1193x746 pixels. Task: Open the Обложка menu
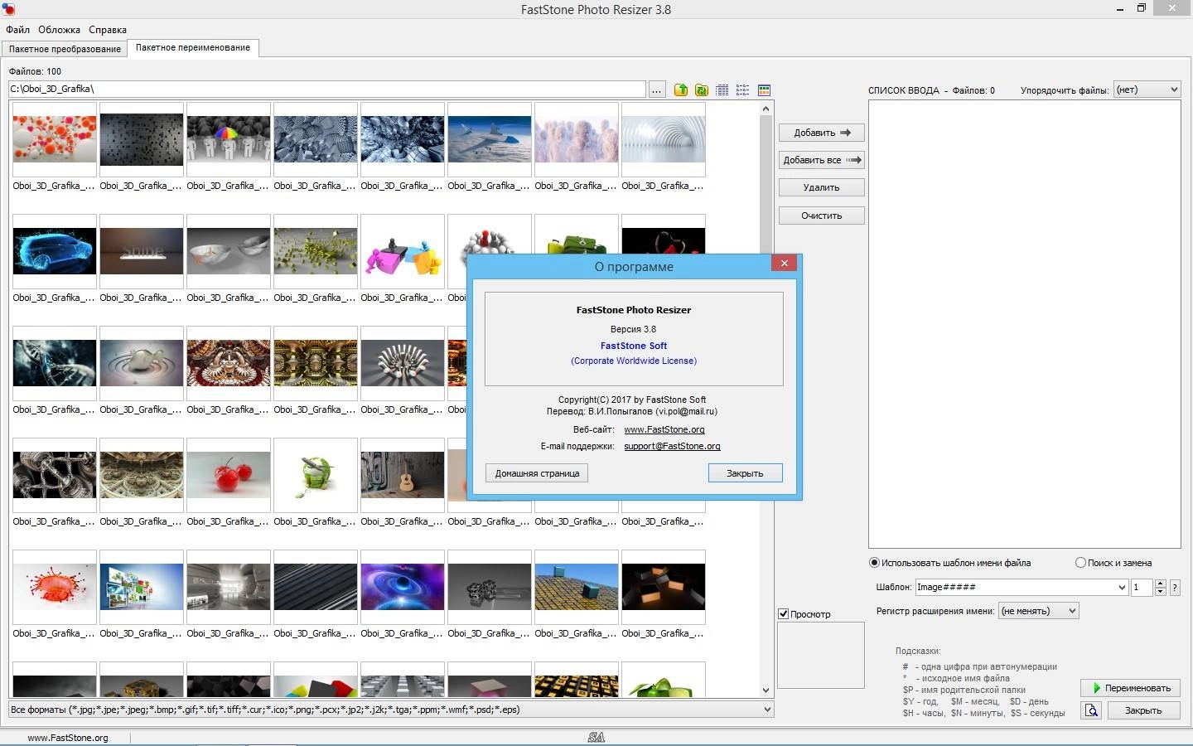click(x=59, y=29)
